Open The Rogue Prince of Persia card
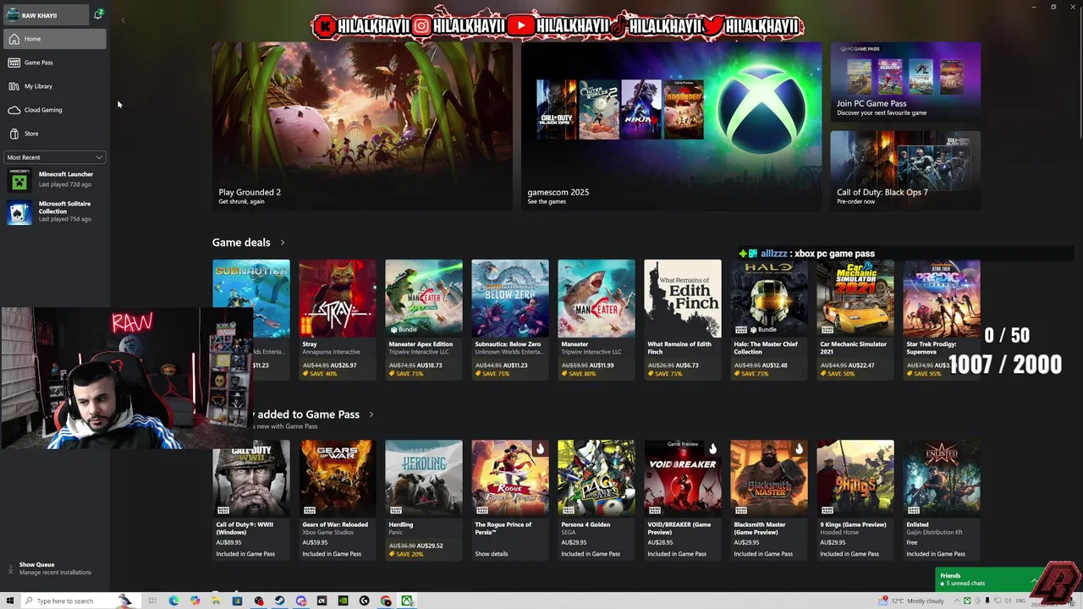1083x609 pixels. (510, 500)
